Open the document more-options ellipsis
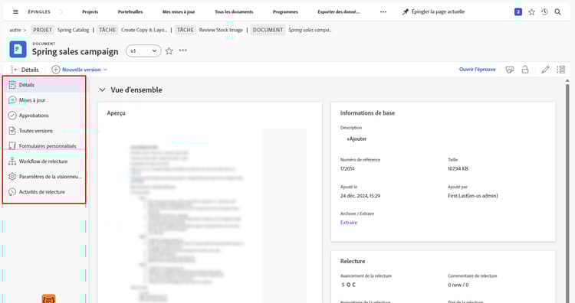Screen dimensions: 575x303 182,50
